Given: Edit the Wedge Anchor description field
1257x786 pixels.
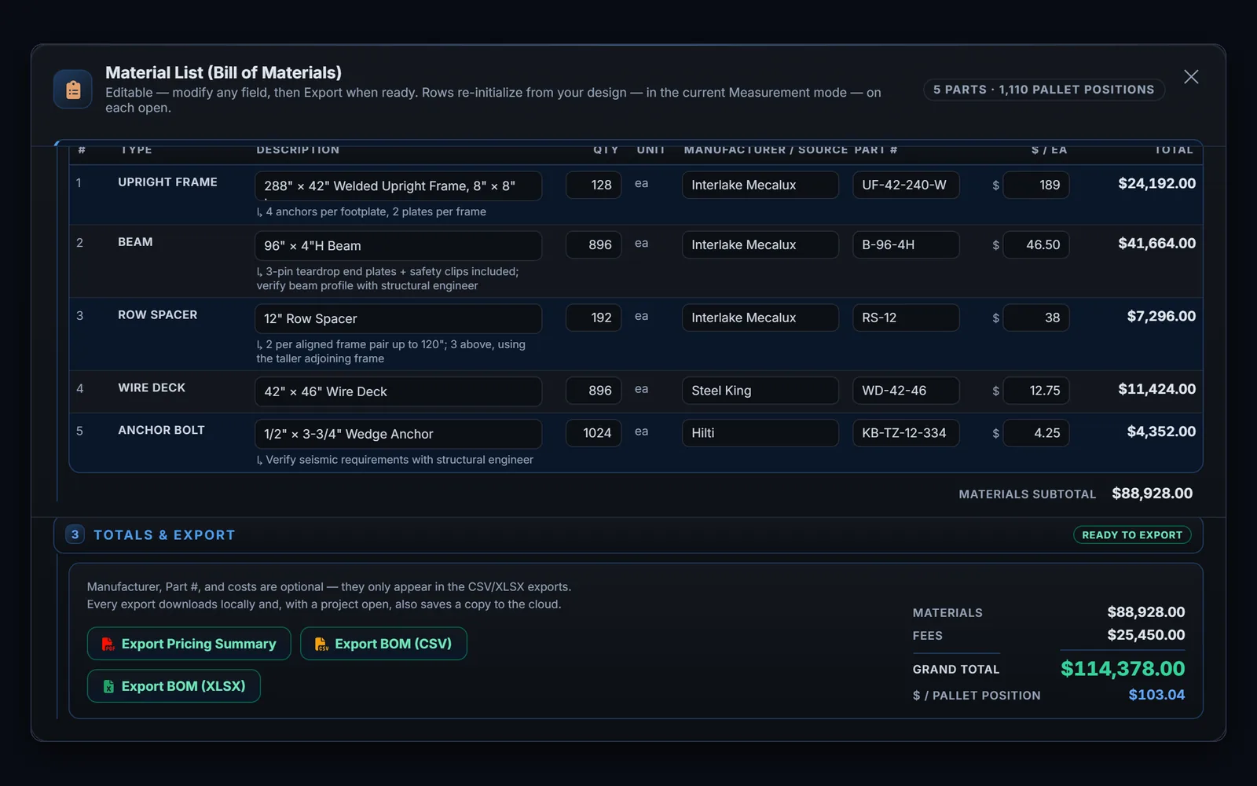Looking at the screenshot, I should coord(398,434).
